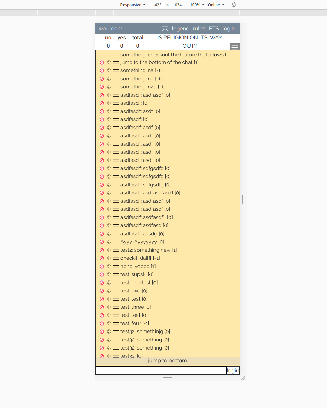Image resolution: width=327 pixels, height=408 pixels.
Task: Click the 'no' vote column label
Action: (108, 38)
